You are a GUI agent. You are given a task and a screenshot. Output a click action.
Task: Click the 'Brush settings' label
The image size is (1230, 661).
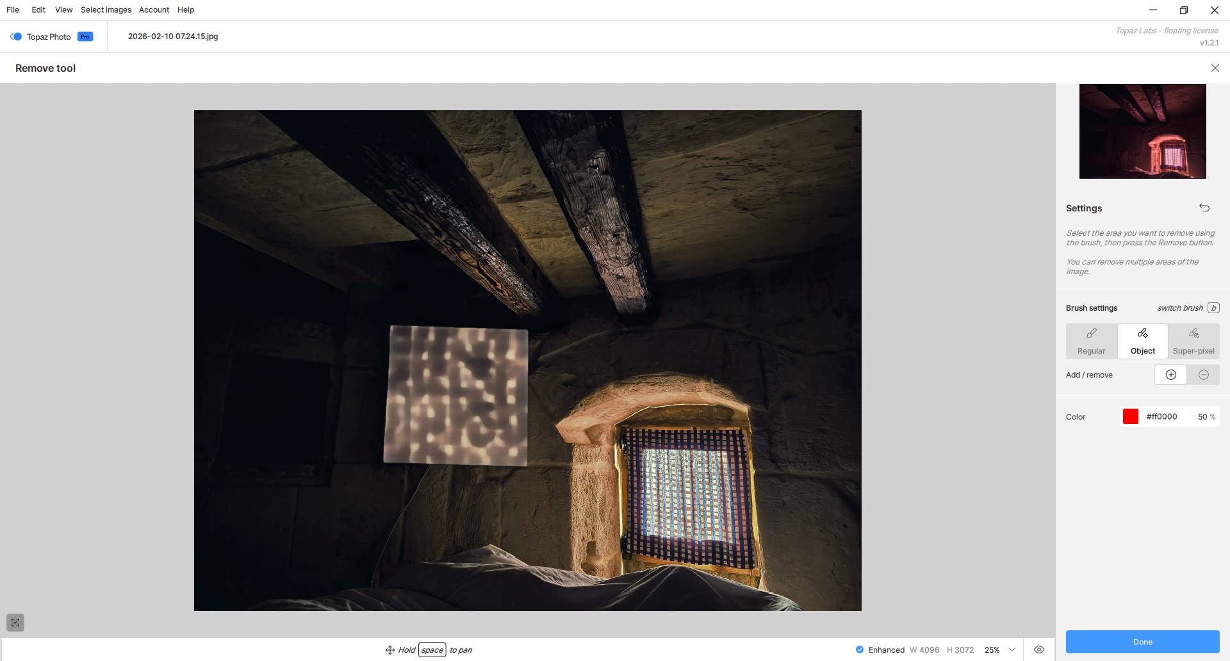(x=1092, y=308)
